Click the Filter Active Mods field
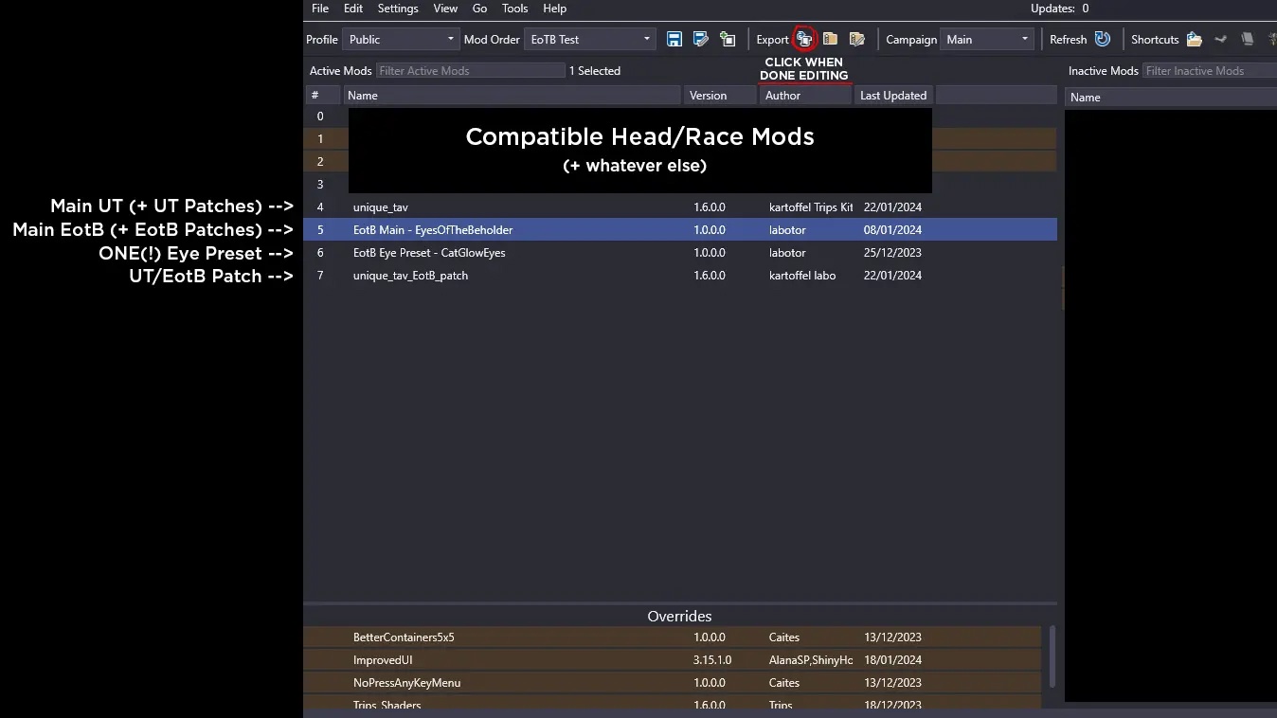Image resolution: width=1277 pixels, height=718 pixels. pyautogui.click(x=470, y=71)
